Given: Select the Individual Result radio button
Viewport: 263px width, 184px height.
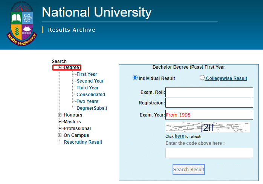Looking at the screenshot, I should [135, 78].
